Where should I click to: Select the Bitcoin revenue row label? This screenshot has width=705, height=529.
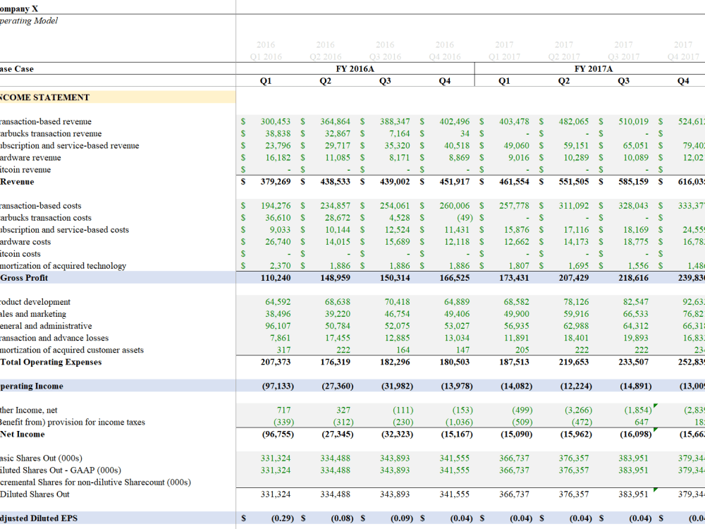coord(26,169)
